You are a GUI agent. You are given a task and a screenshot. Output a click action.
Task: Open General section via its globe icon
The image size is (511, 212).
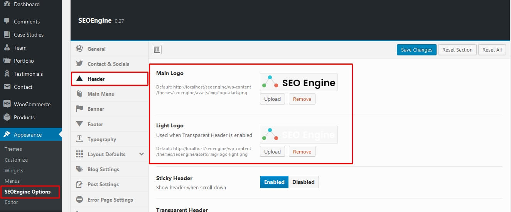(79, 49)
